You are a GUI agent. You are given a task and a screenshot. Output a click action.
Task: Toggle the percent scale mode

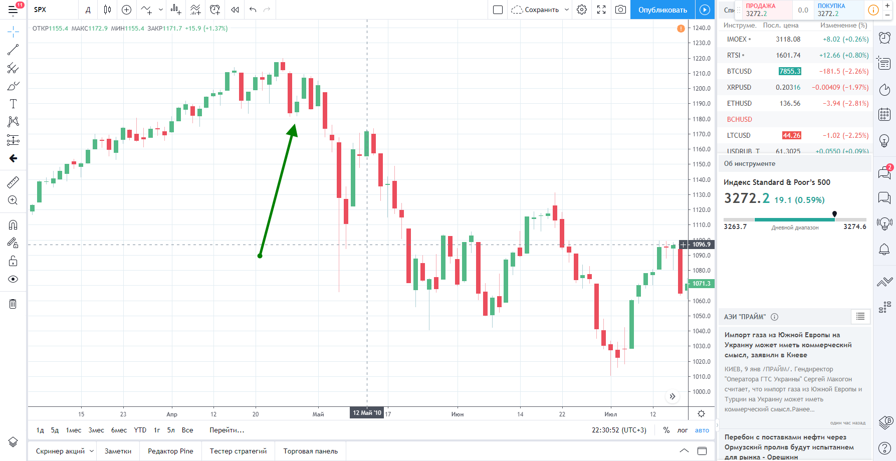(x=666, y=430)
